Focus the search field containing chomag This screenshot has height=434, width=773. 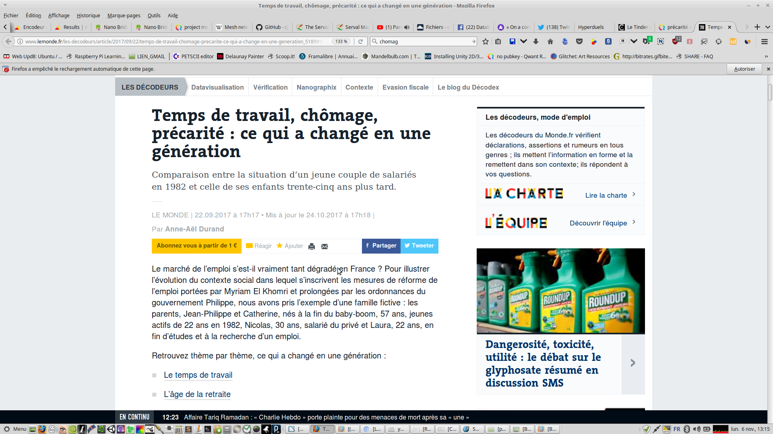click(423, 41)
